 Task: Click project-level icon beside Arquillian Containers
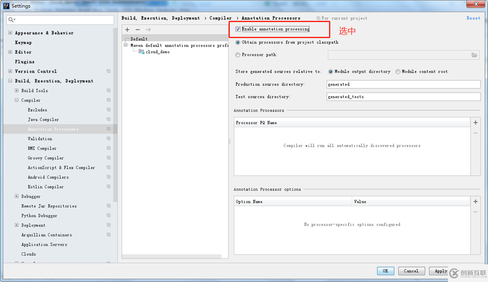[108, 235]
